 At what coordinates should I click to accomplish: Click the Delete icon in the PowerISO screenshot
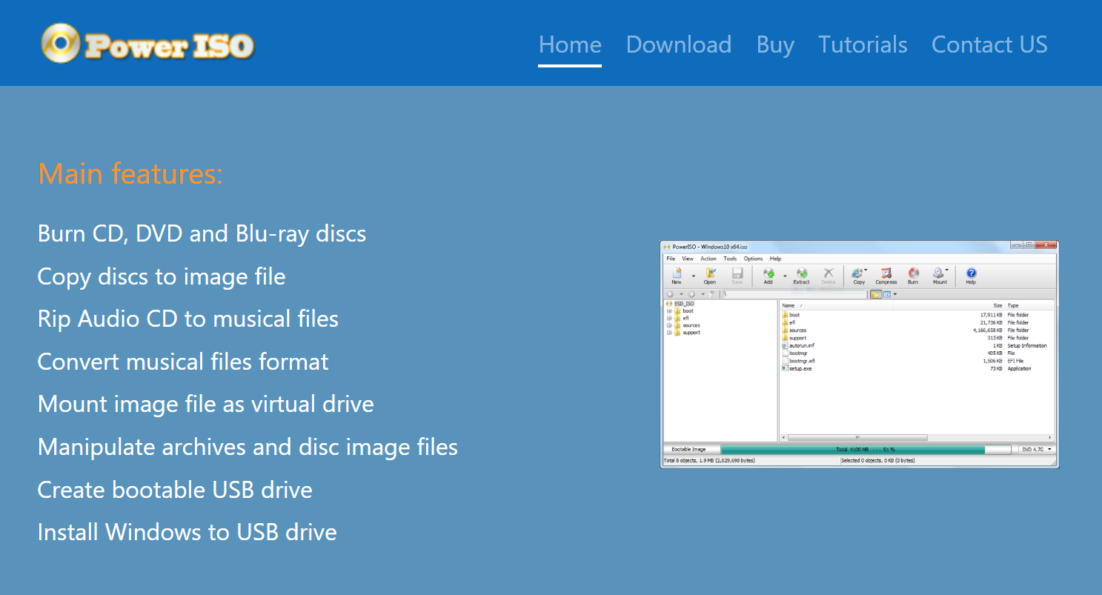829,276
